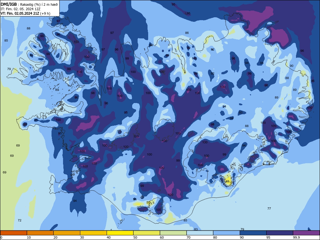
Task: Click the purple legend swatch above 99.9
Action: 306,233
